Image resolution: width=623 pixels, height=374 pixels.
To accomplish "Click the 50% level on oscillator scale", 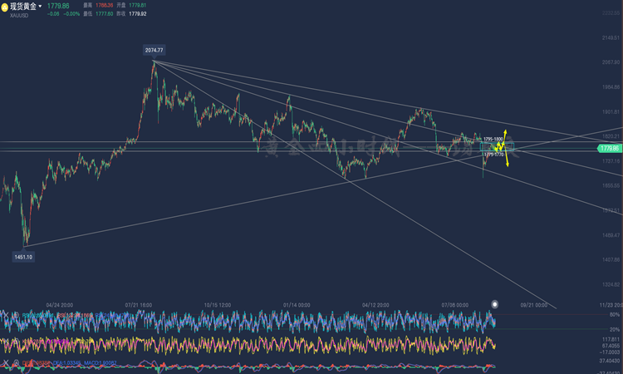I will click(x=615, y=315).
